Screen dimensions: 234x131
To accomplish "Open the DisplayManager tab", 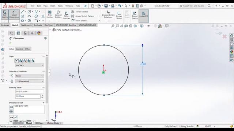I will 39,33.
